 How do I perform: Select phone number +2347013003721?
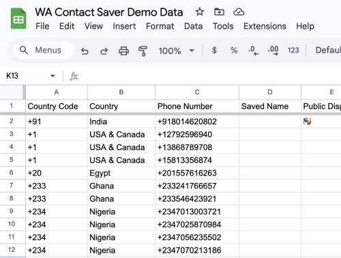[x=197, y=212]
